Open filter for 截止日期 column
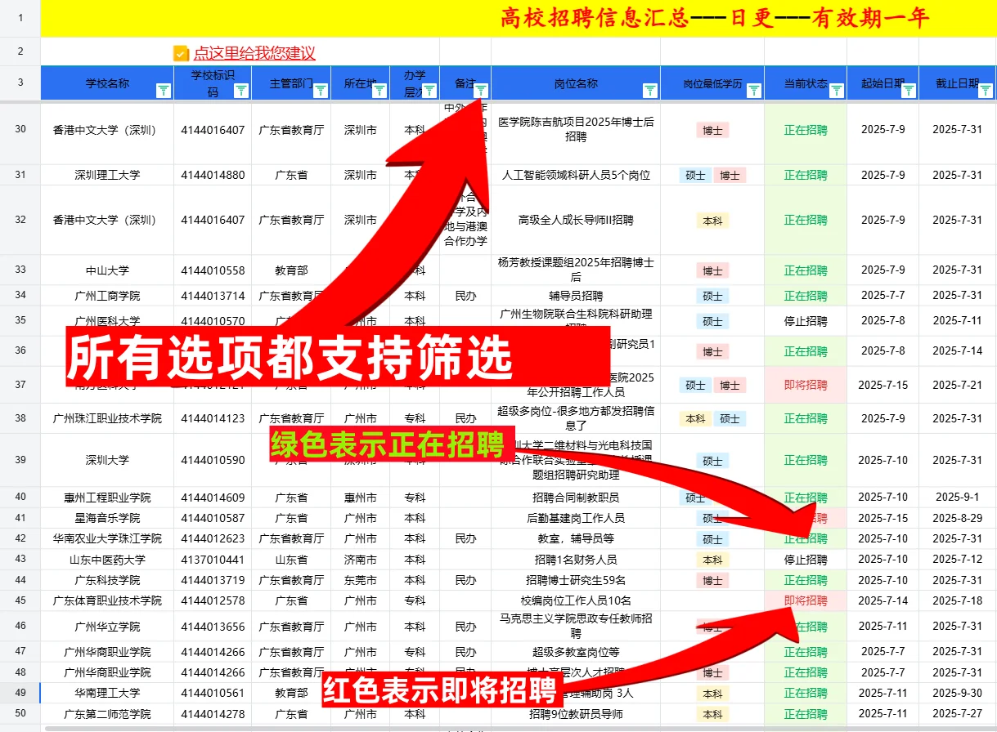The height and width of the screenshot is (732, 997). tap(986, 91)
